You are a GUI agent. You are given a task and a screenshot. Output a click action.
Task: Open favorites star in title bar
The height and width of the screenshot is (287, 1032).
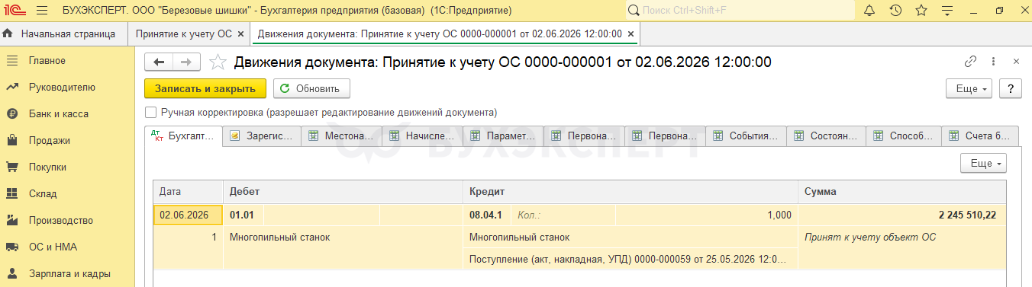click(x=921, y=11)
